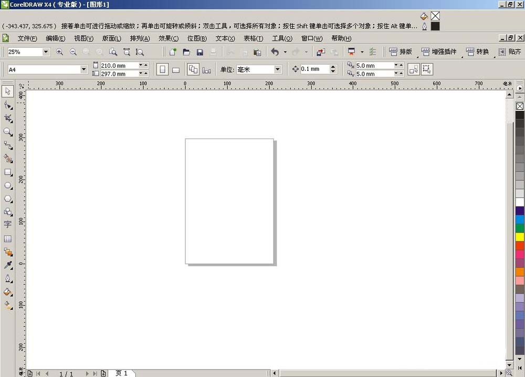
Task: Expand the application launcher dropdown arrow
Action: coord(362,52)
